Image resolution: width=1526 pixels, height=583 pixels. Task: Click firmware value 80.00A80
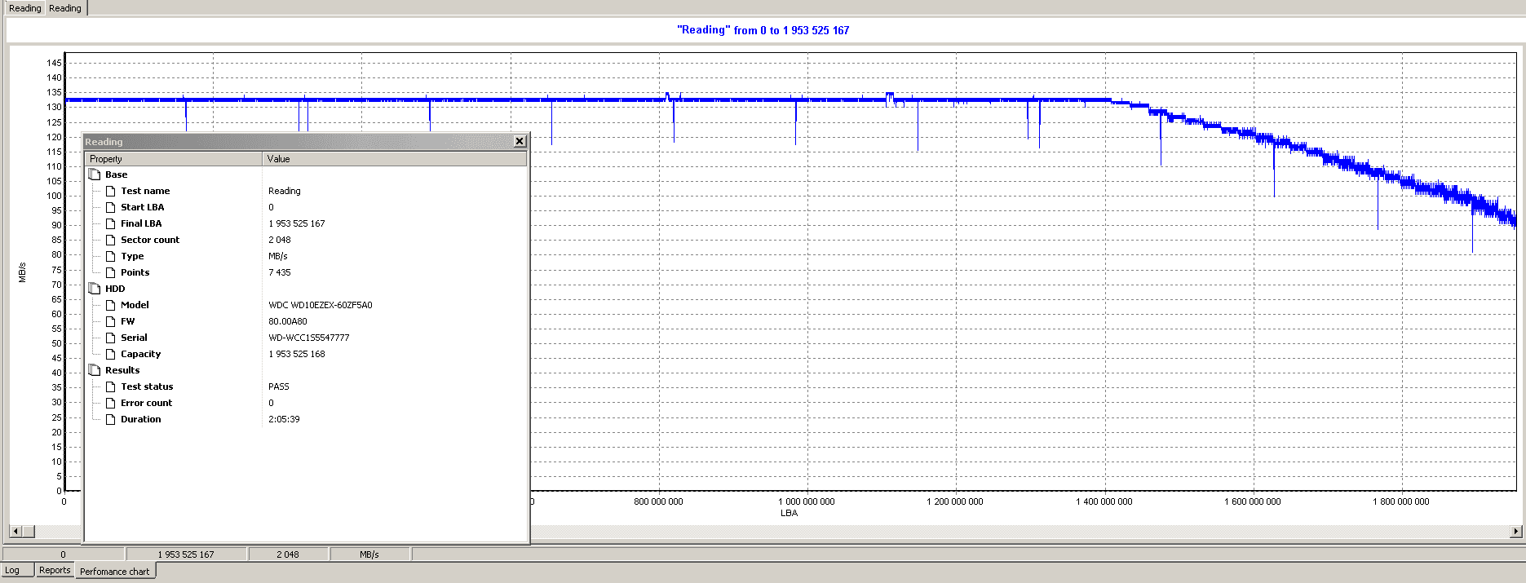287,321
